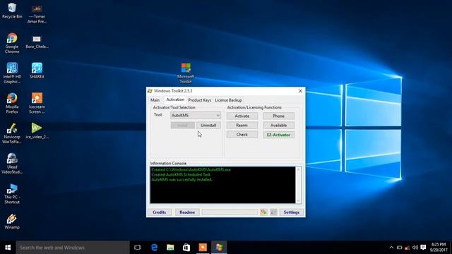This screenshot has width=452, height=254.
Task: Switch to Icecream Screen Recorder in taskbar
Action: (203, 248)
